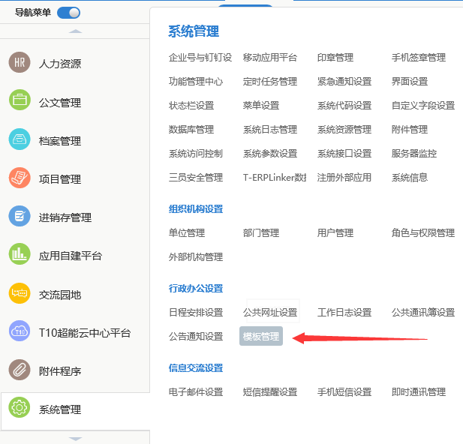Image resolution: width=463 pixels, height=444 pixels.
Task: Click the 附件程序 paperclip icon
Action: 20,370
